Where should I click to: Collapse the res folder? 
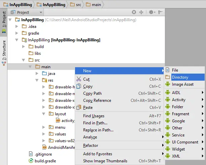[37, 80]
